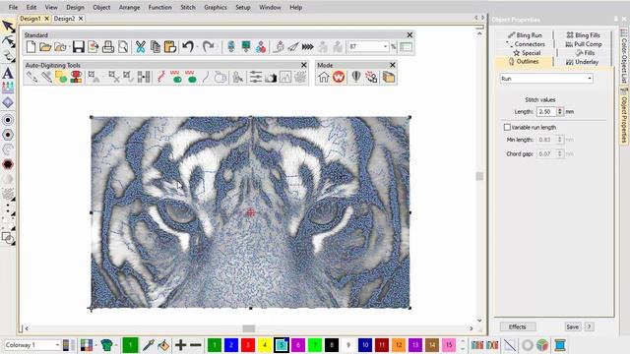This screenshot has height=354, width=630.
Task: Select the Lettering A tool
Action: 8,73
